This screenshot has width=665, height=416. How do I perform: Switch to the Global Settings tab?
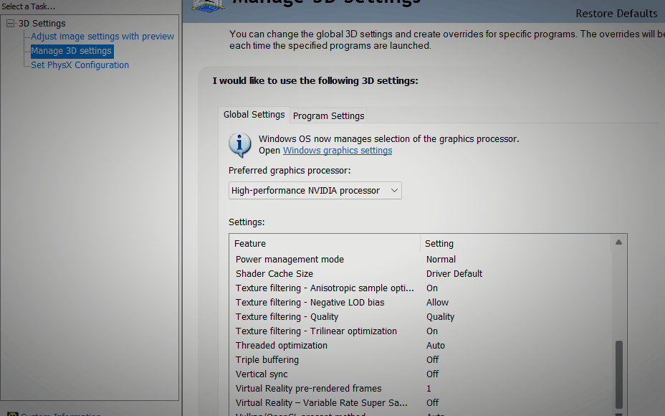pos(254,115)
